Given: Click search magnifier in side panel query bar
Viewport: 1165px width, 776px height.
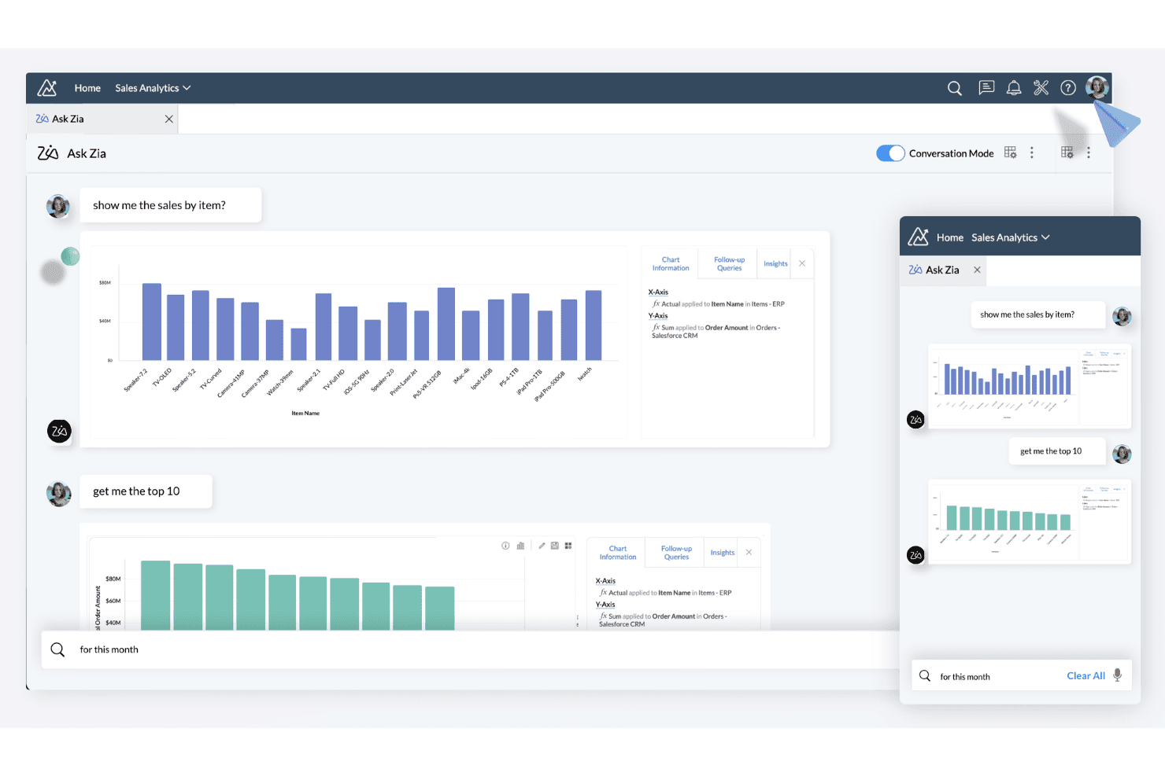Looking at the screenshot, I should tap(925, 676).
